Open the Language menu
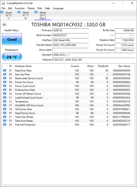The image size is (137, 187). pos(58,8)
